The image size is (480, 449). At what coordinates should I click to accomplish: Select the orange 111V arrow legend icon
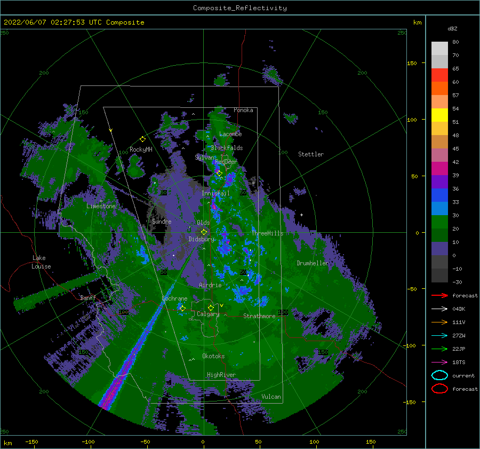439,322
